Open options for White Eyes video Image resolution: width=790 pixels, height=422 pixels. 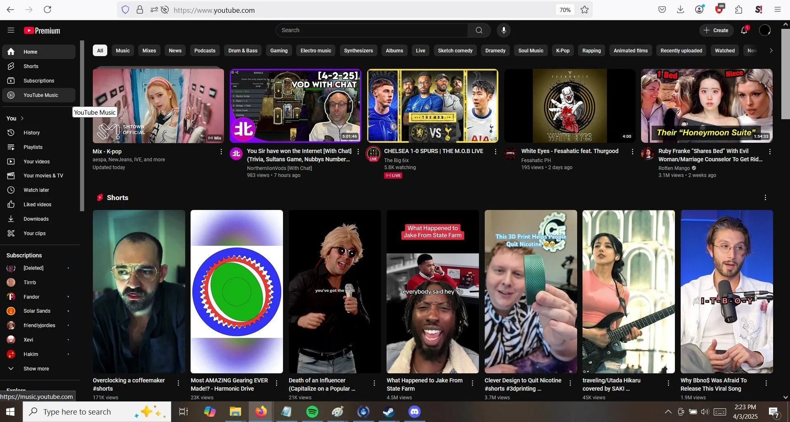[632, 152]
